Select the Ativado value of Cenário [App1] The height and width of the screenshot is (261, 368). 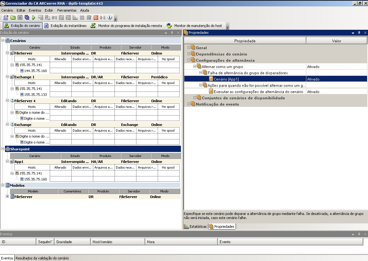313,79
